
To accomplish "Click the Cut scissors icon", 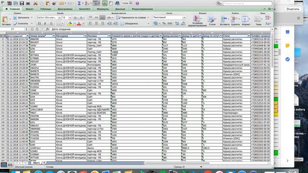I will 35,3.
